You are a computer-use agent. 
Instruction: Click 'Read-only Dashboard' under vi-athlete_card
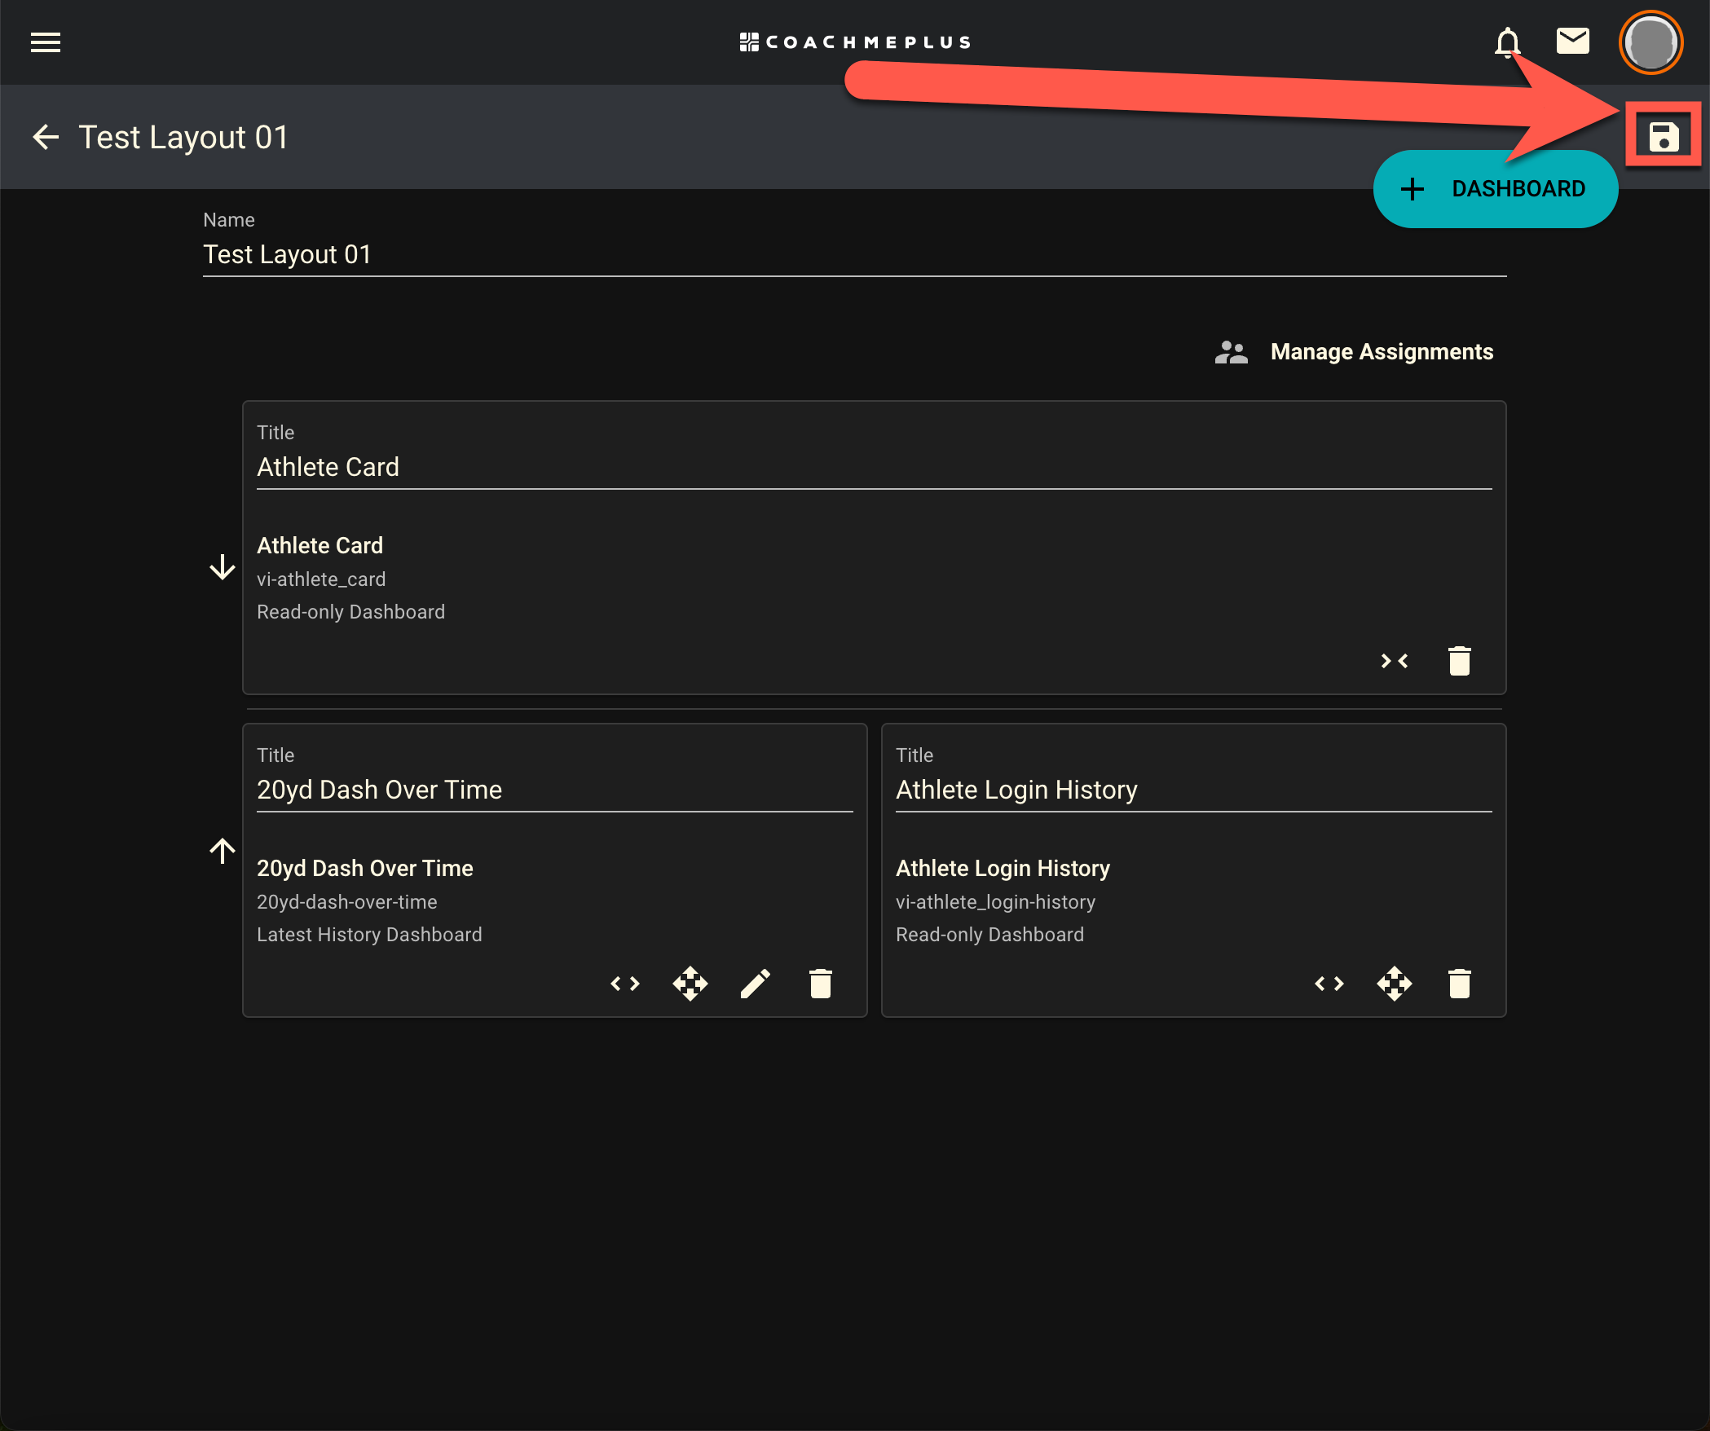(350, 612)
